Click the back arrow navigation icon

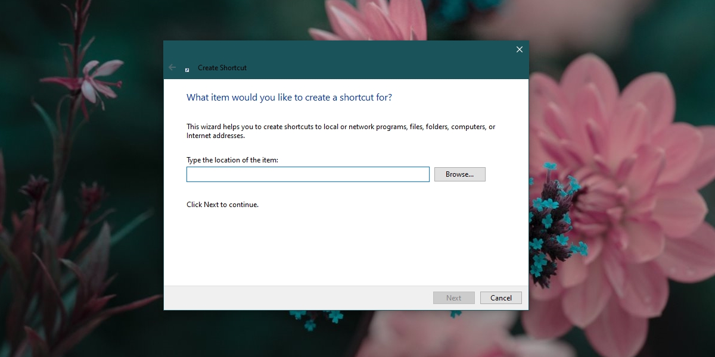click(172, 67)
